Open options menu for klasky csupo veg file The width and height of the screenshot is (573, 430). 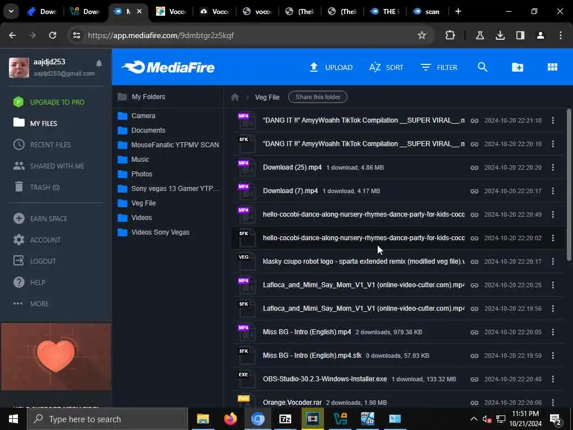tap(553, 261)
